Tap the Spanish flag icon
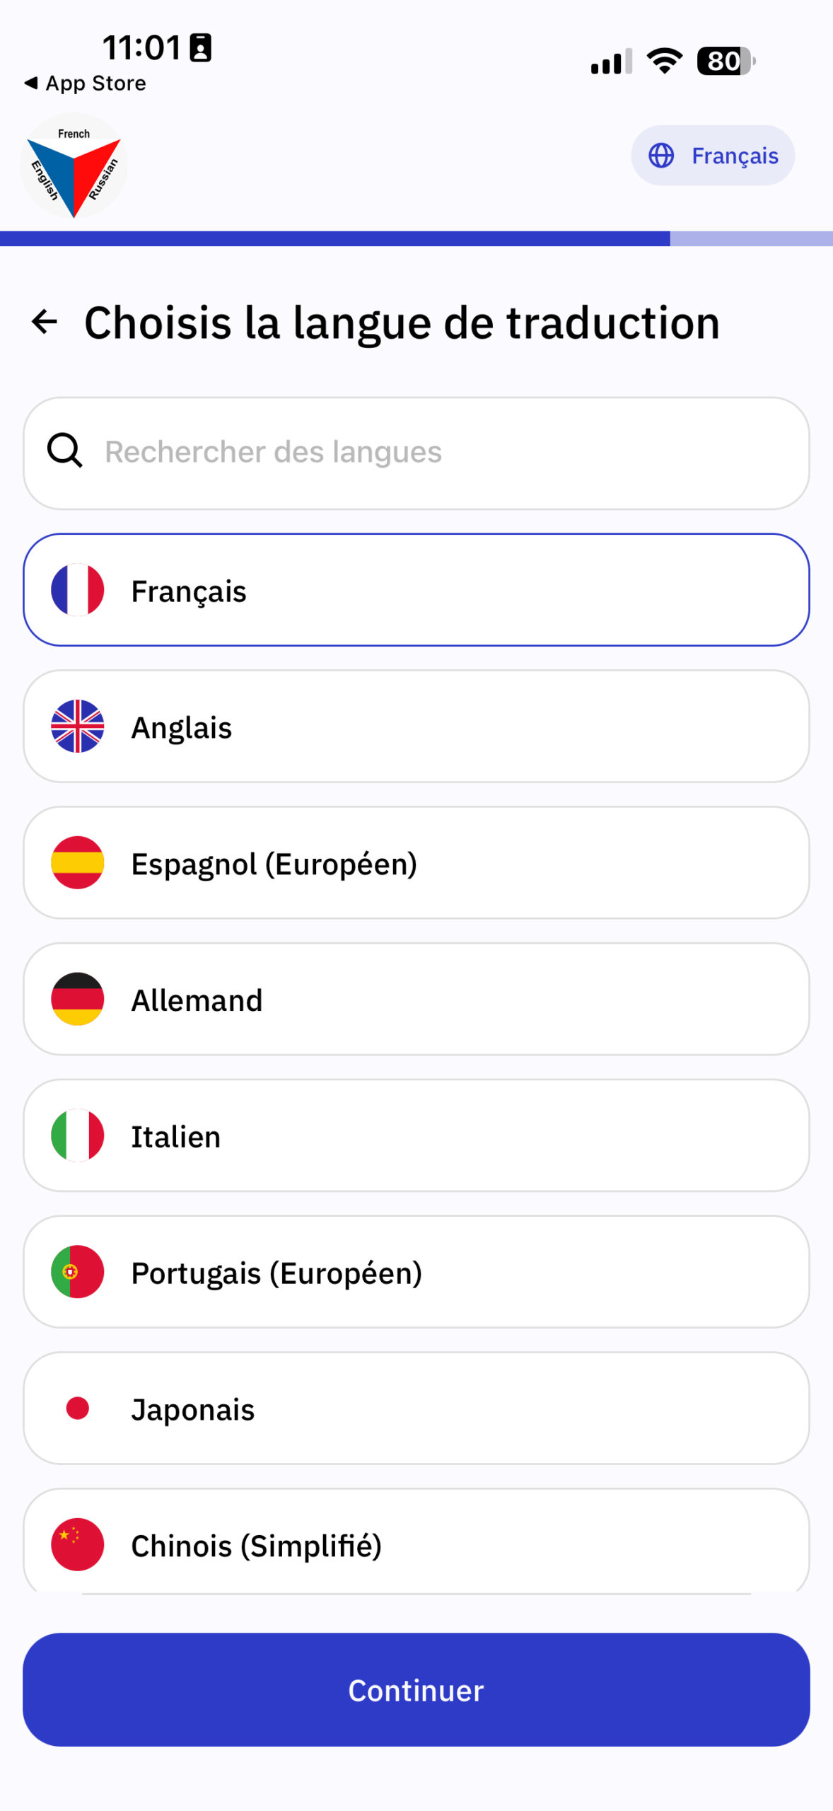 tap(78, 862)
